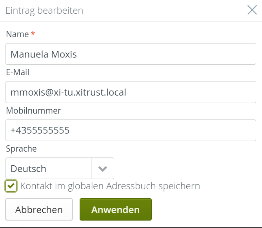262x228 pixels.
Task: Click the Name field label
Action: (x=17, y=34)
